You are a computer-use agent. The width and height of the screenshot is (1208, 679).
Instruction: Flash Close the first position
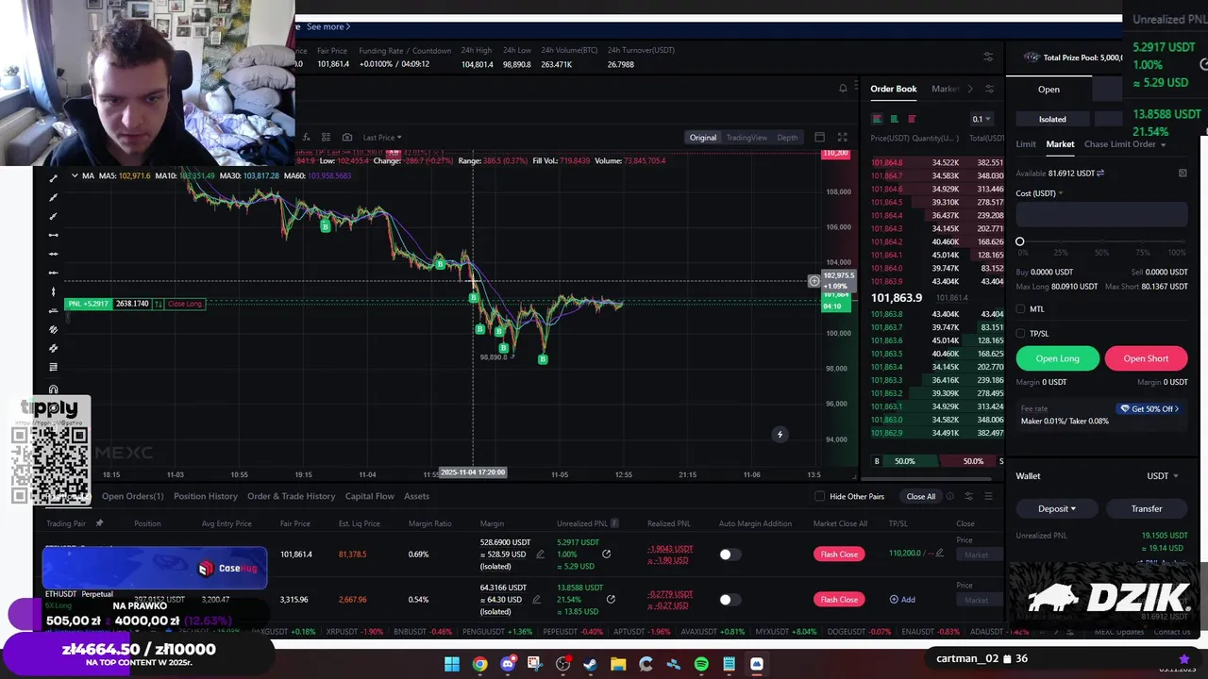coord(839,555)
